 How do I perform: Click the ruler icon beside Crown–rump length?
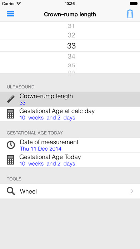click(11, 99)
